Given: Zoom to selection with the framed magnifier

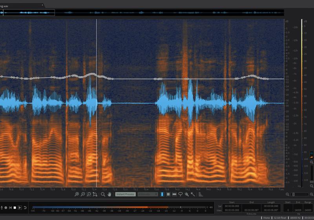Looking at the screenshot, I should point(89,194).
